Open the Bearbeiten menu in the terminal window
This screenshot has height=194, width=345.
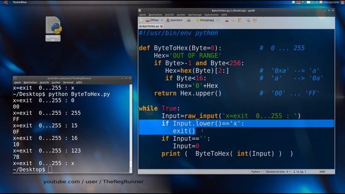click(30, 82)
